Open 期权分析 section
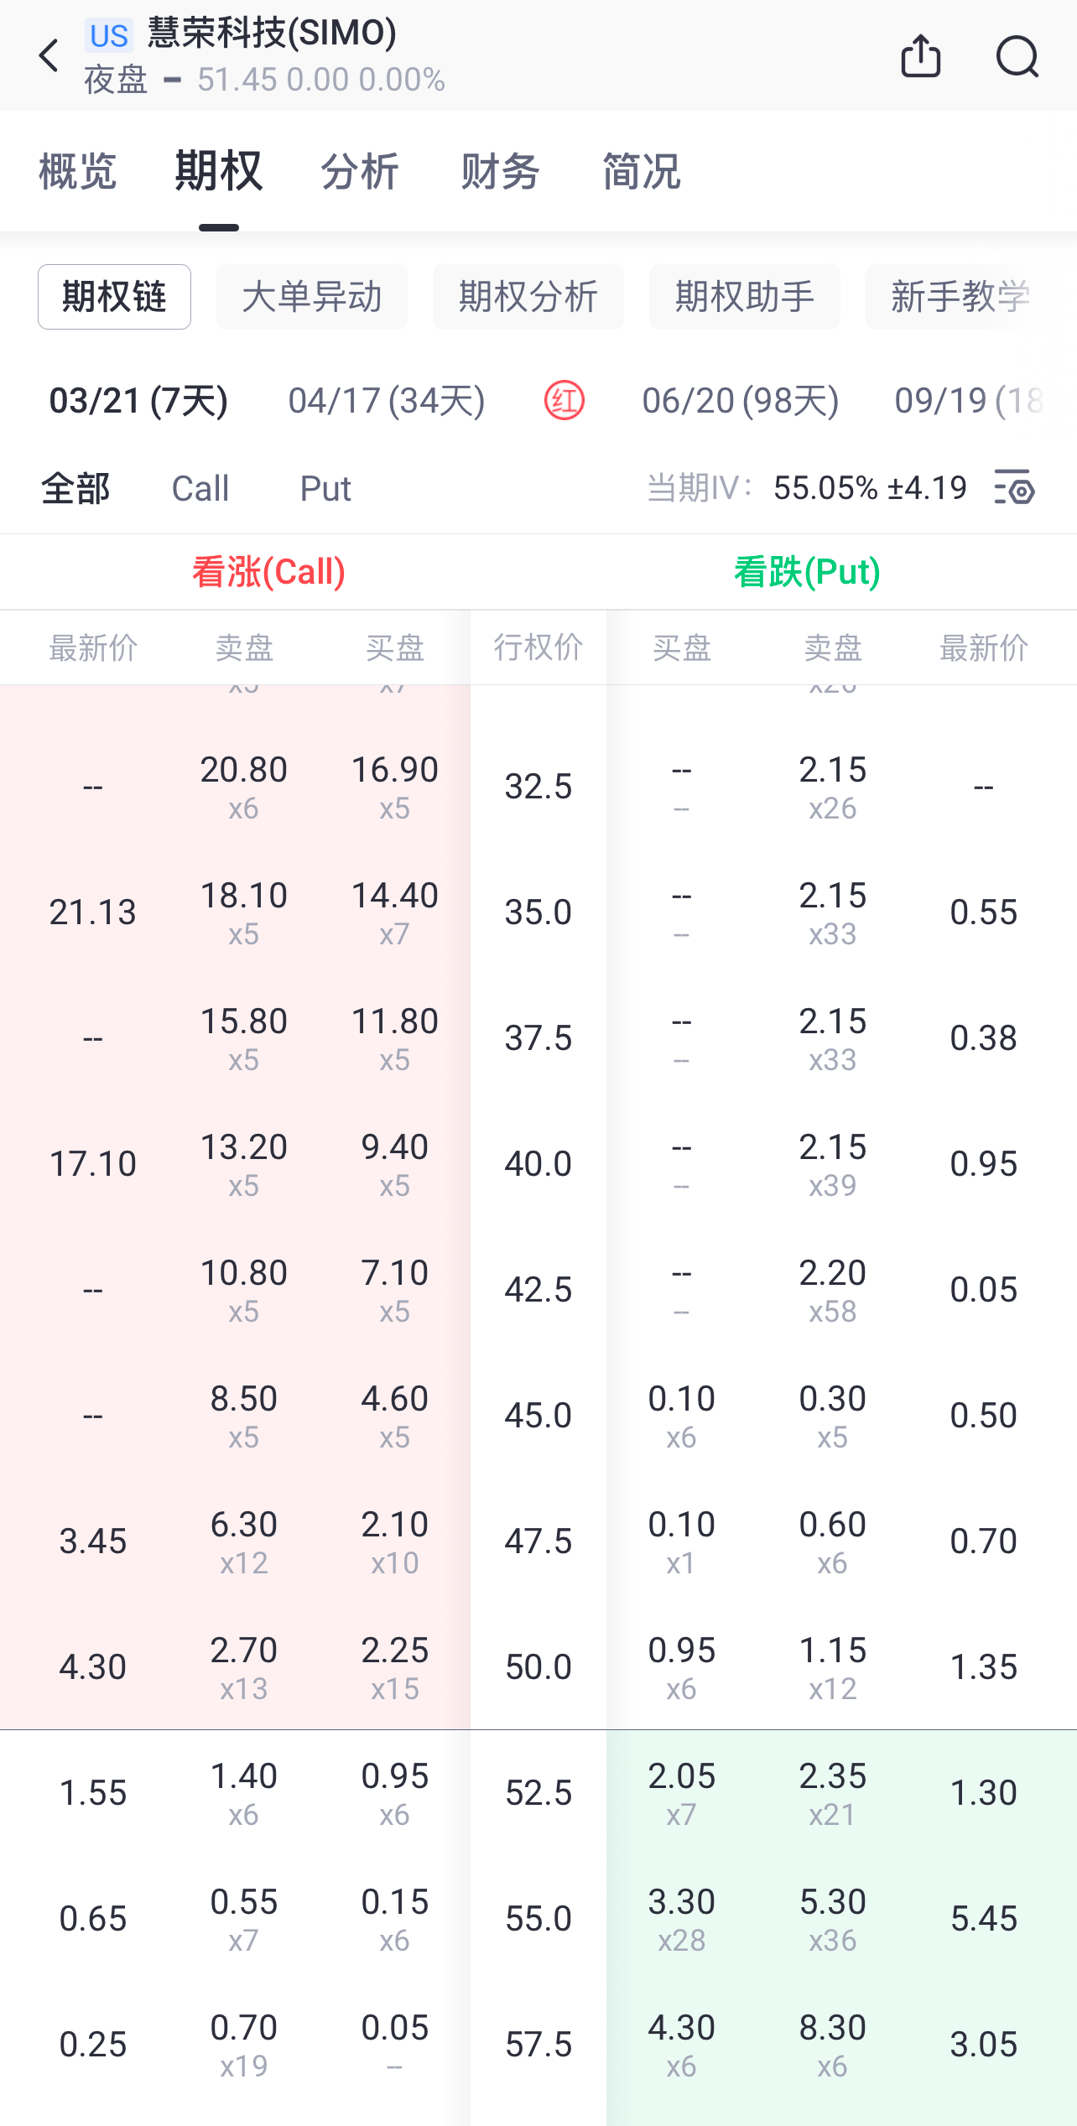The height and width of the screenshot is (2126, 1077). tap(528, 297)
